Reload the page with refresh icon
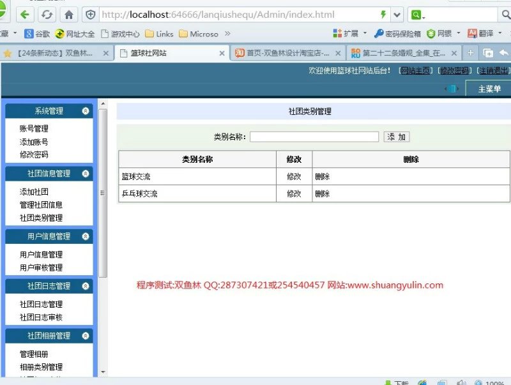Screen dimensions: 511x385 [47, 15]
